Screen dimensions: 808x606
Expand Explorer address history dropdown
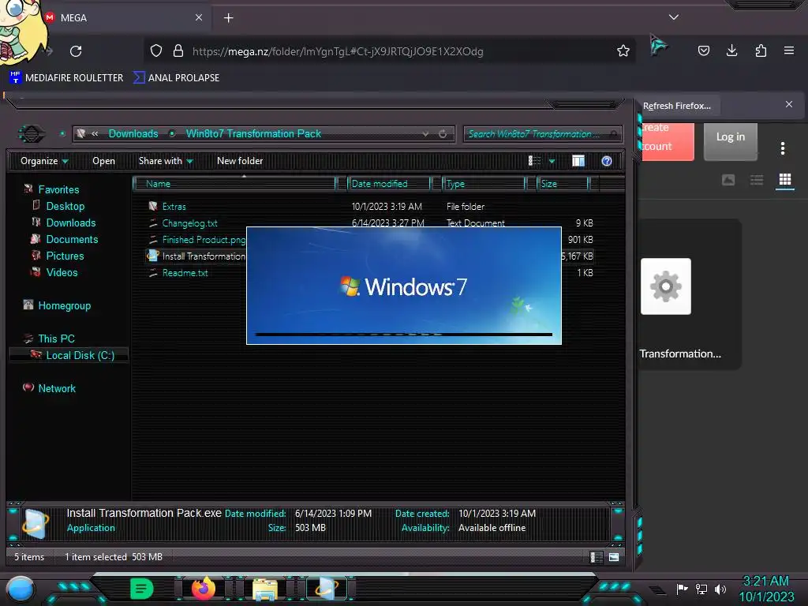coord(425,134)
